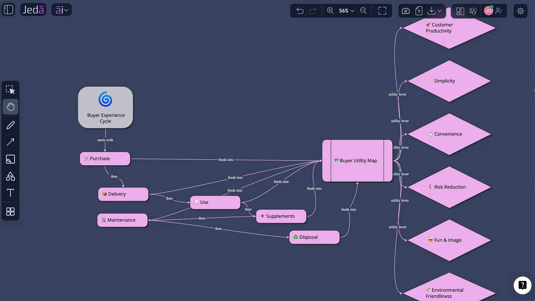Image resolution: width=535 pixels, height=301 pixels.
Task: Select the pen drawing tool
Action: pyautogui.click(x=10, y=125)
